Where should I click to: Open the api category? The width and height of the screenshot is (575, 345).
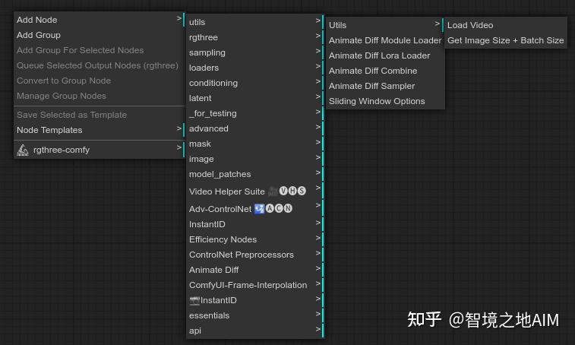coord(255,331)
